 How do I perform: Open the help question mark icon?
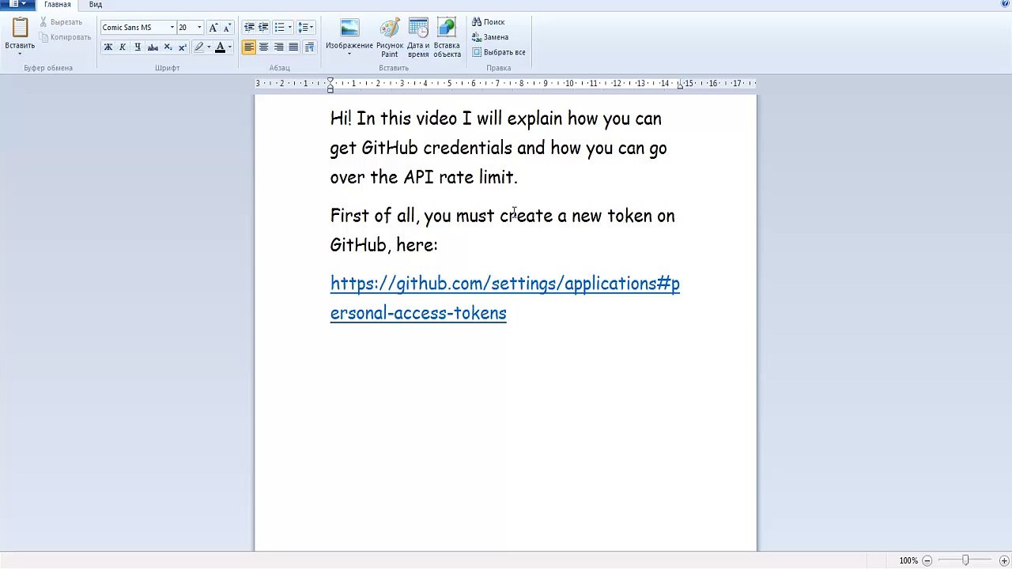[1005, 5]
